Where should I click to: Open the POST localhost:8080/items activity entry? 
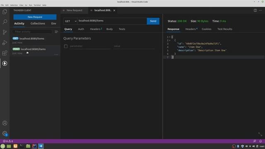[x=35, y=51]
